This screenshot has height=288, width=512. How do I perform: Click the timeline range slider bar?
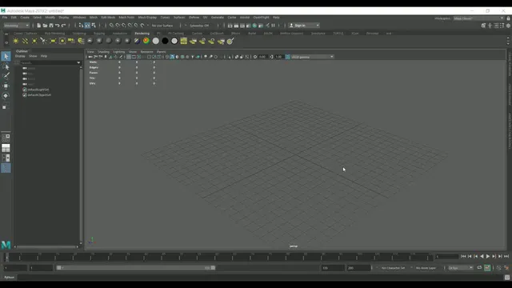[135, 268]
